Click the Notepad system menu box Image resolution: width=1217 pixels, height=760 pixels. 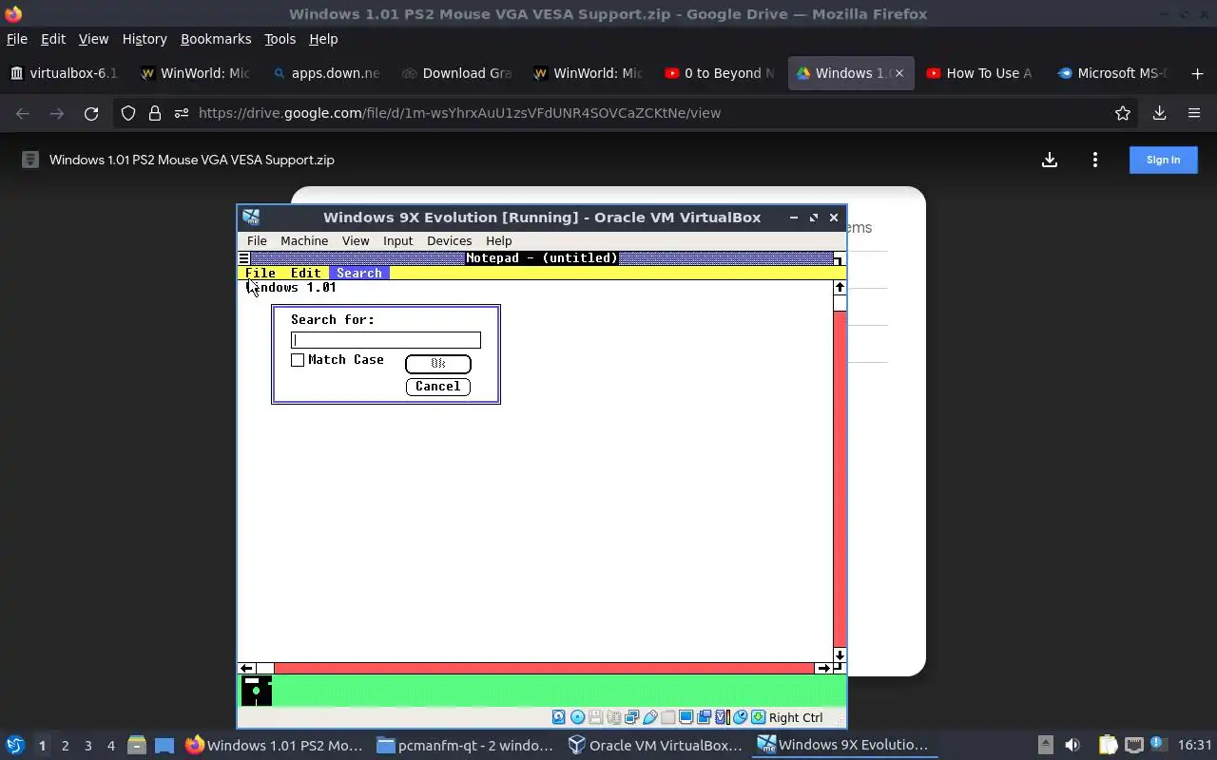pyautogui.click(x=244, y=258)
